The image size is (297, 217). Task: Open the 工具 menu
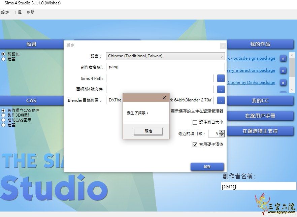(x=18, y=12)
